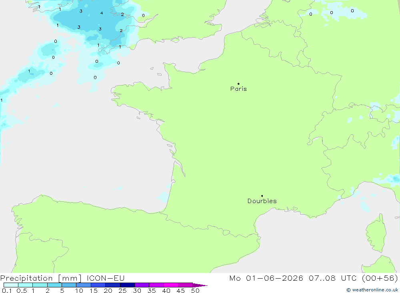Click the 'Precipitation [mm]' title text
400x293 pixels.
41,278
